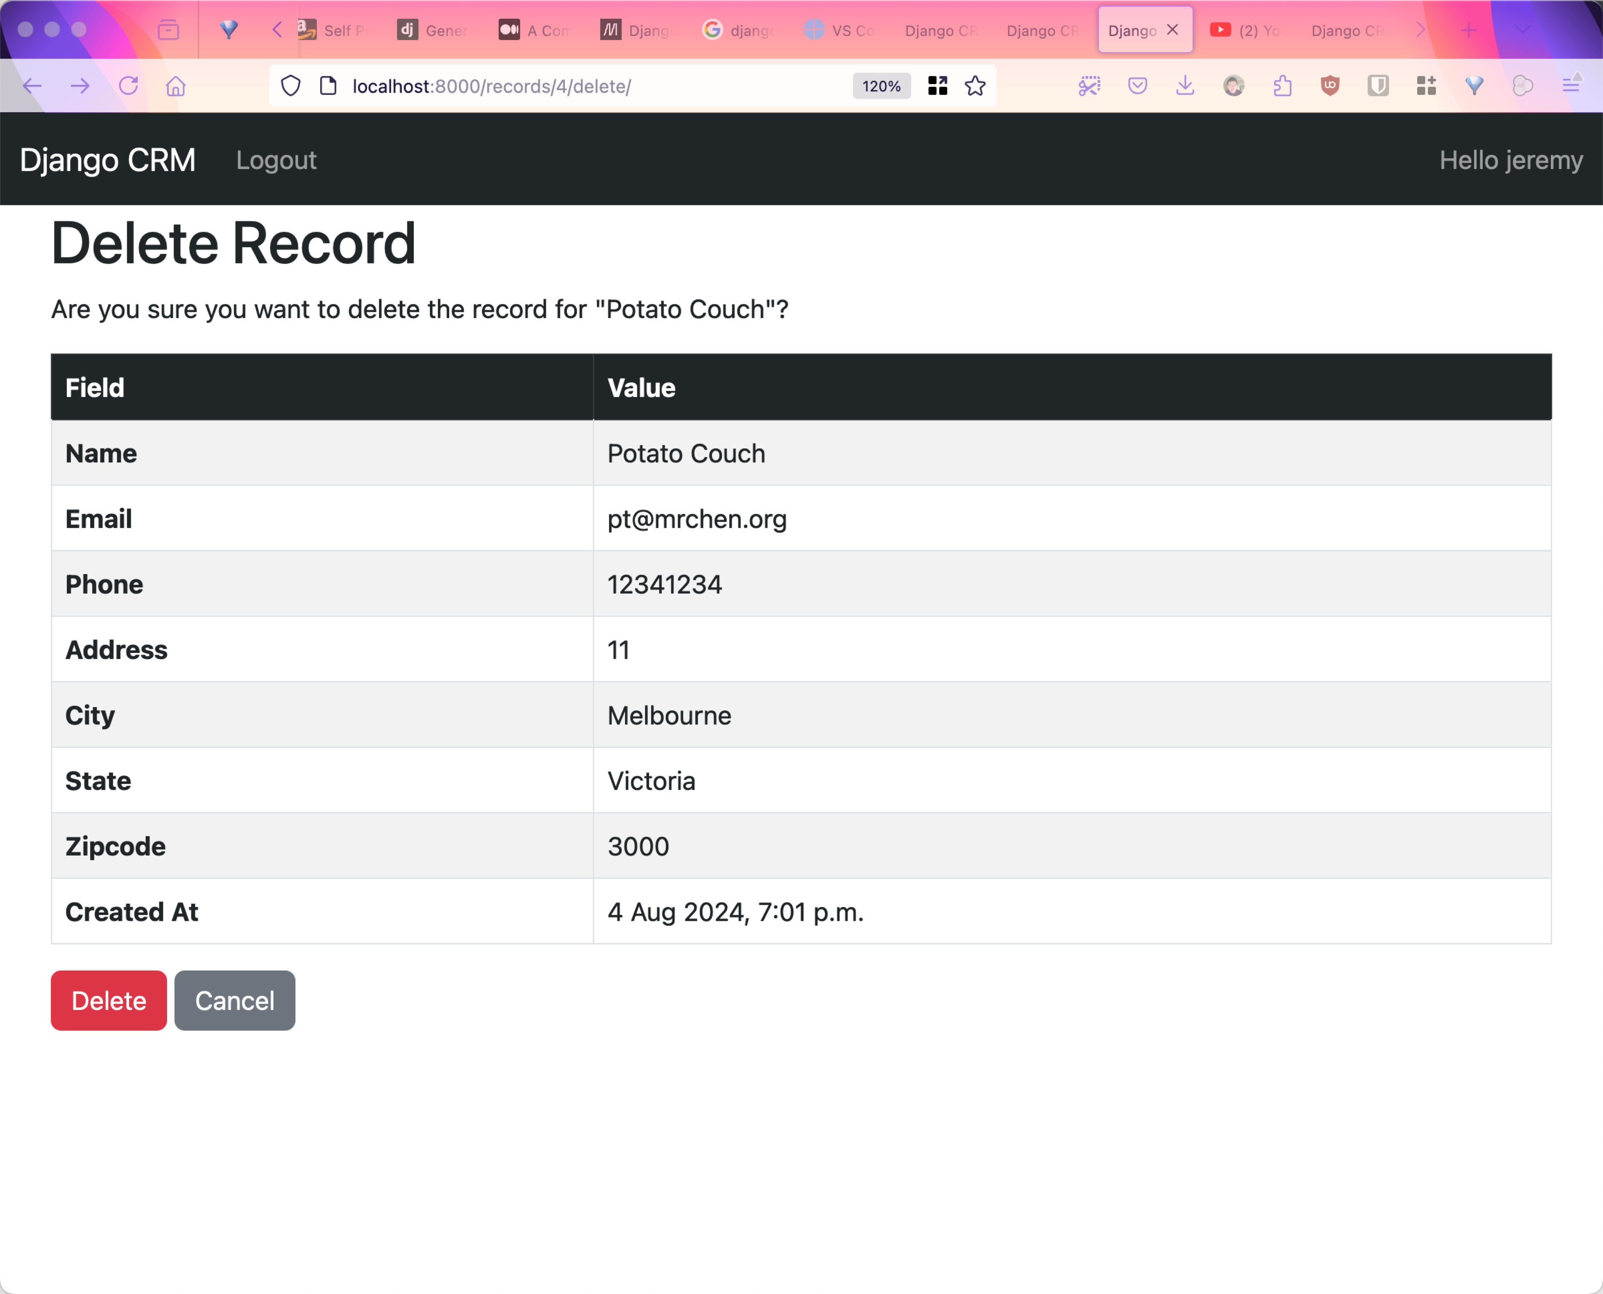Click the Logout navbar link
The width and height of the screenshot is (1603, 1294).
point(276,160)
